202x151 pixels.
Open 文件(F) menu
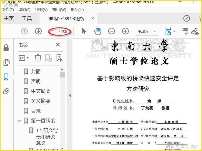(x=8, y=10)
